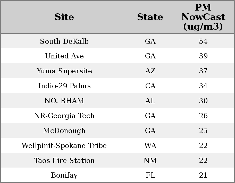Click the NO. BHAM site entry
This screenshot has width=235, height=183.
[64, 101]
